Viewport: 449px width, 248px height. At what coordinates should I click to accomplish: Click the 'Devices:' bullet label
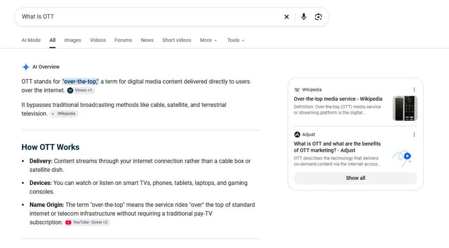[41, 183]
